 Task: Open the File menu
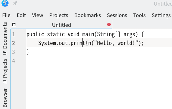pos(6,15)
